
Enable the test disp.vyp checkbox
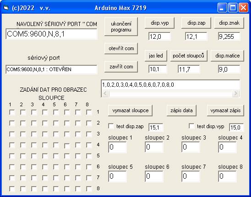191,126
